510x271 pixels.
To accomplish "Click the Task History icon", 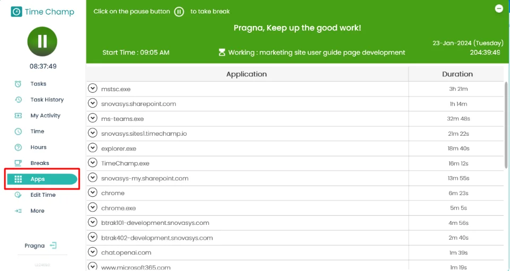I will tap(18, 100).
